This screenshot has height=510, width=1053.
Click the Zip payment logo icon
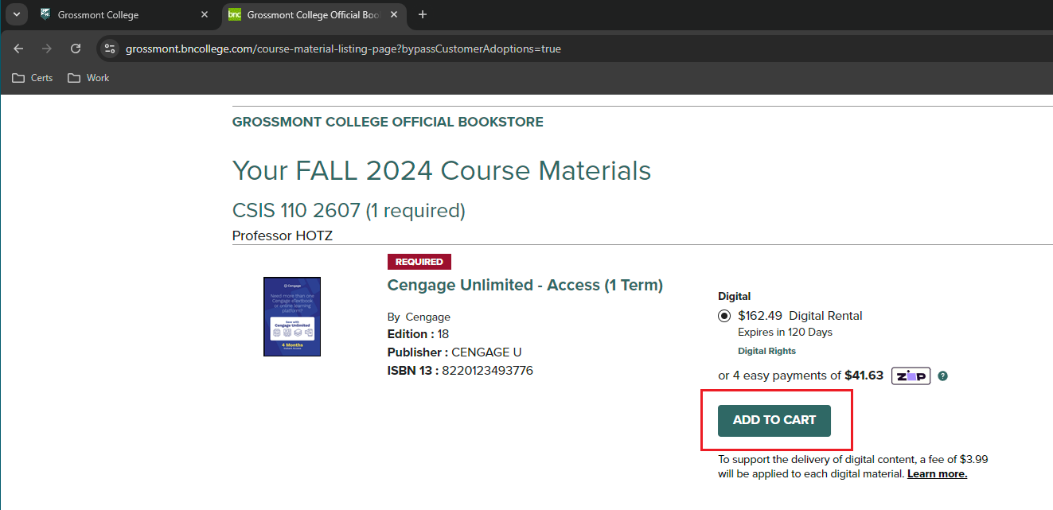(x=911, y=376)
